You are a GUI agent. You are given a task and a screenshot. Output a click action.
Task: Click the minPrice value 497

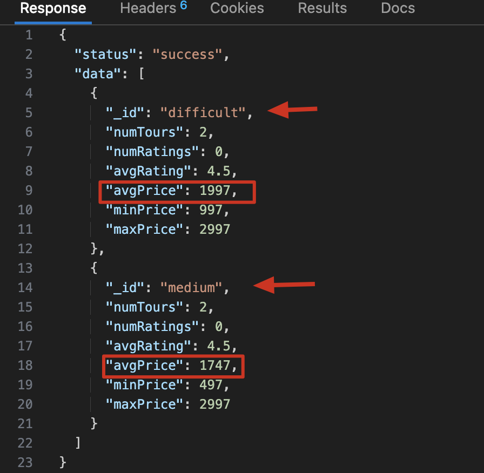[x=211, y=385]
